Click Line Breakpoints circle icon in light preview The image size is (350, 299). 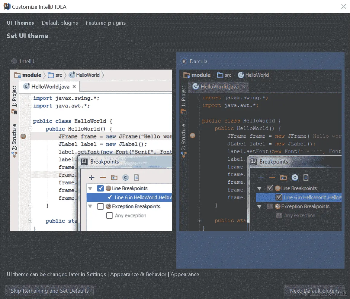(108, 188)
